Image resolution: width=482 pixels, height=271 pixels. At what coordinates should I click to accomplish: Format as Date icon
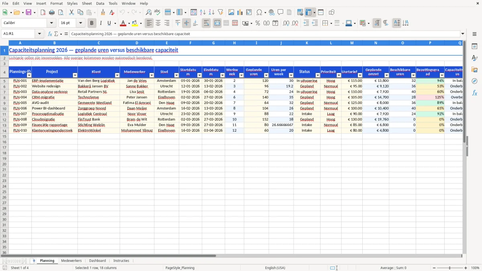(275, 23)
